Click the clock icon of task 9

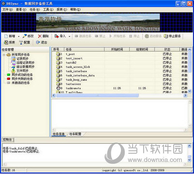[x=58, y=88]
